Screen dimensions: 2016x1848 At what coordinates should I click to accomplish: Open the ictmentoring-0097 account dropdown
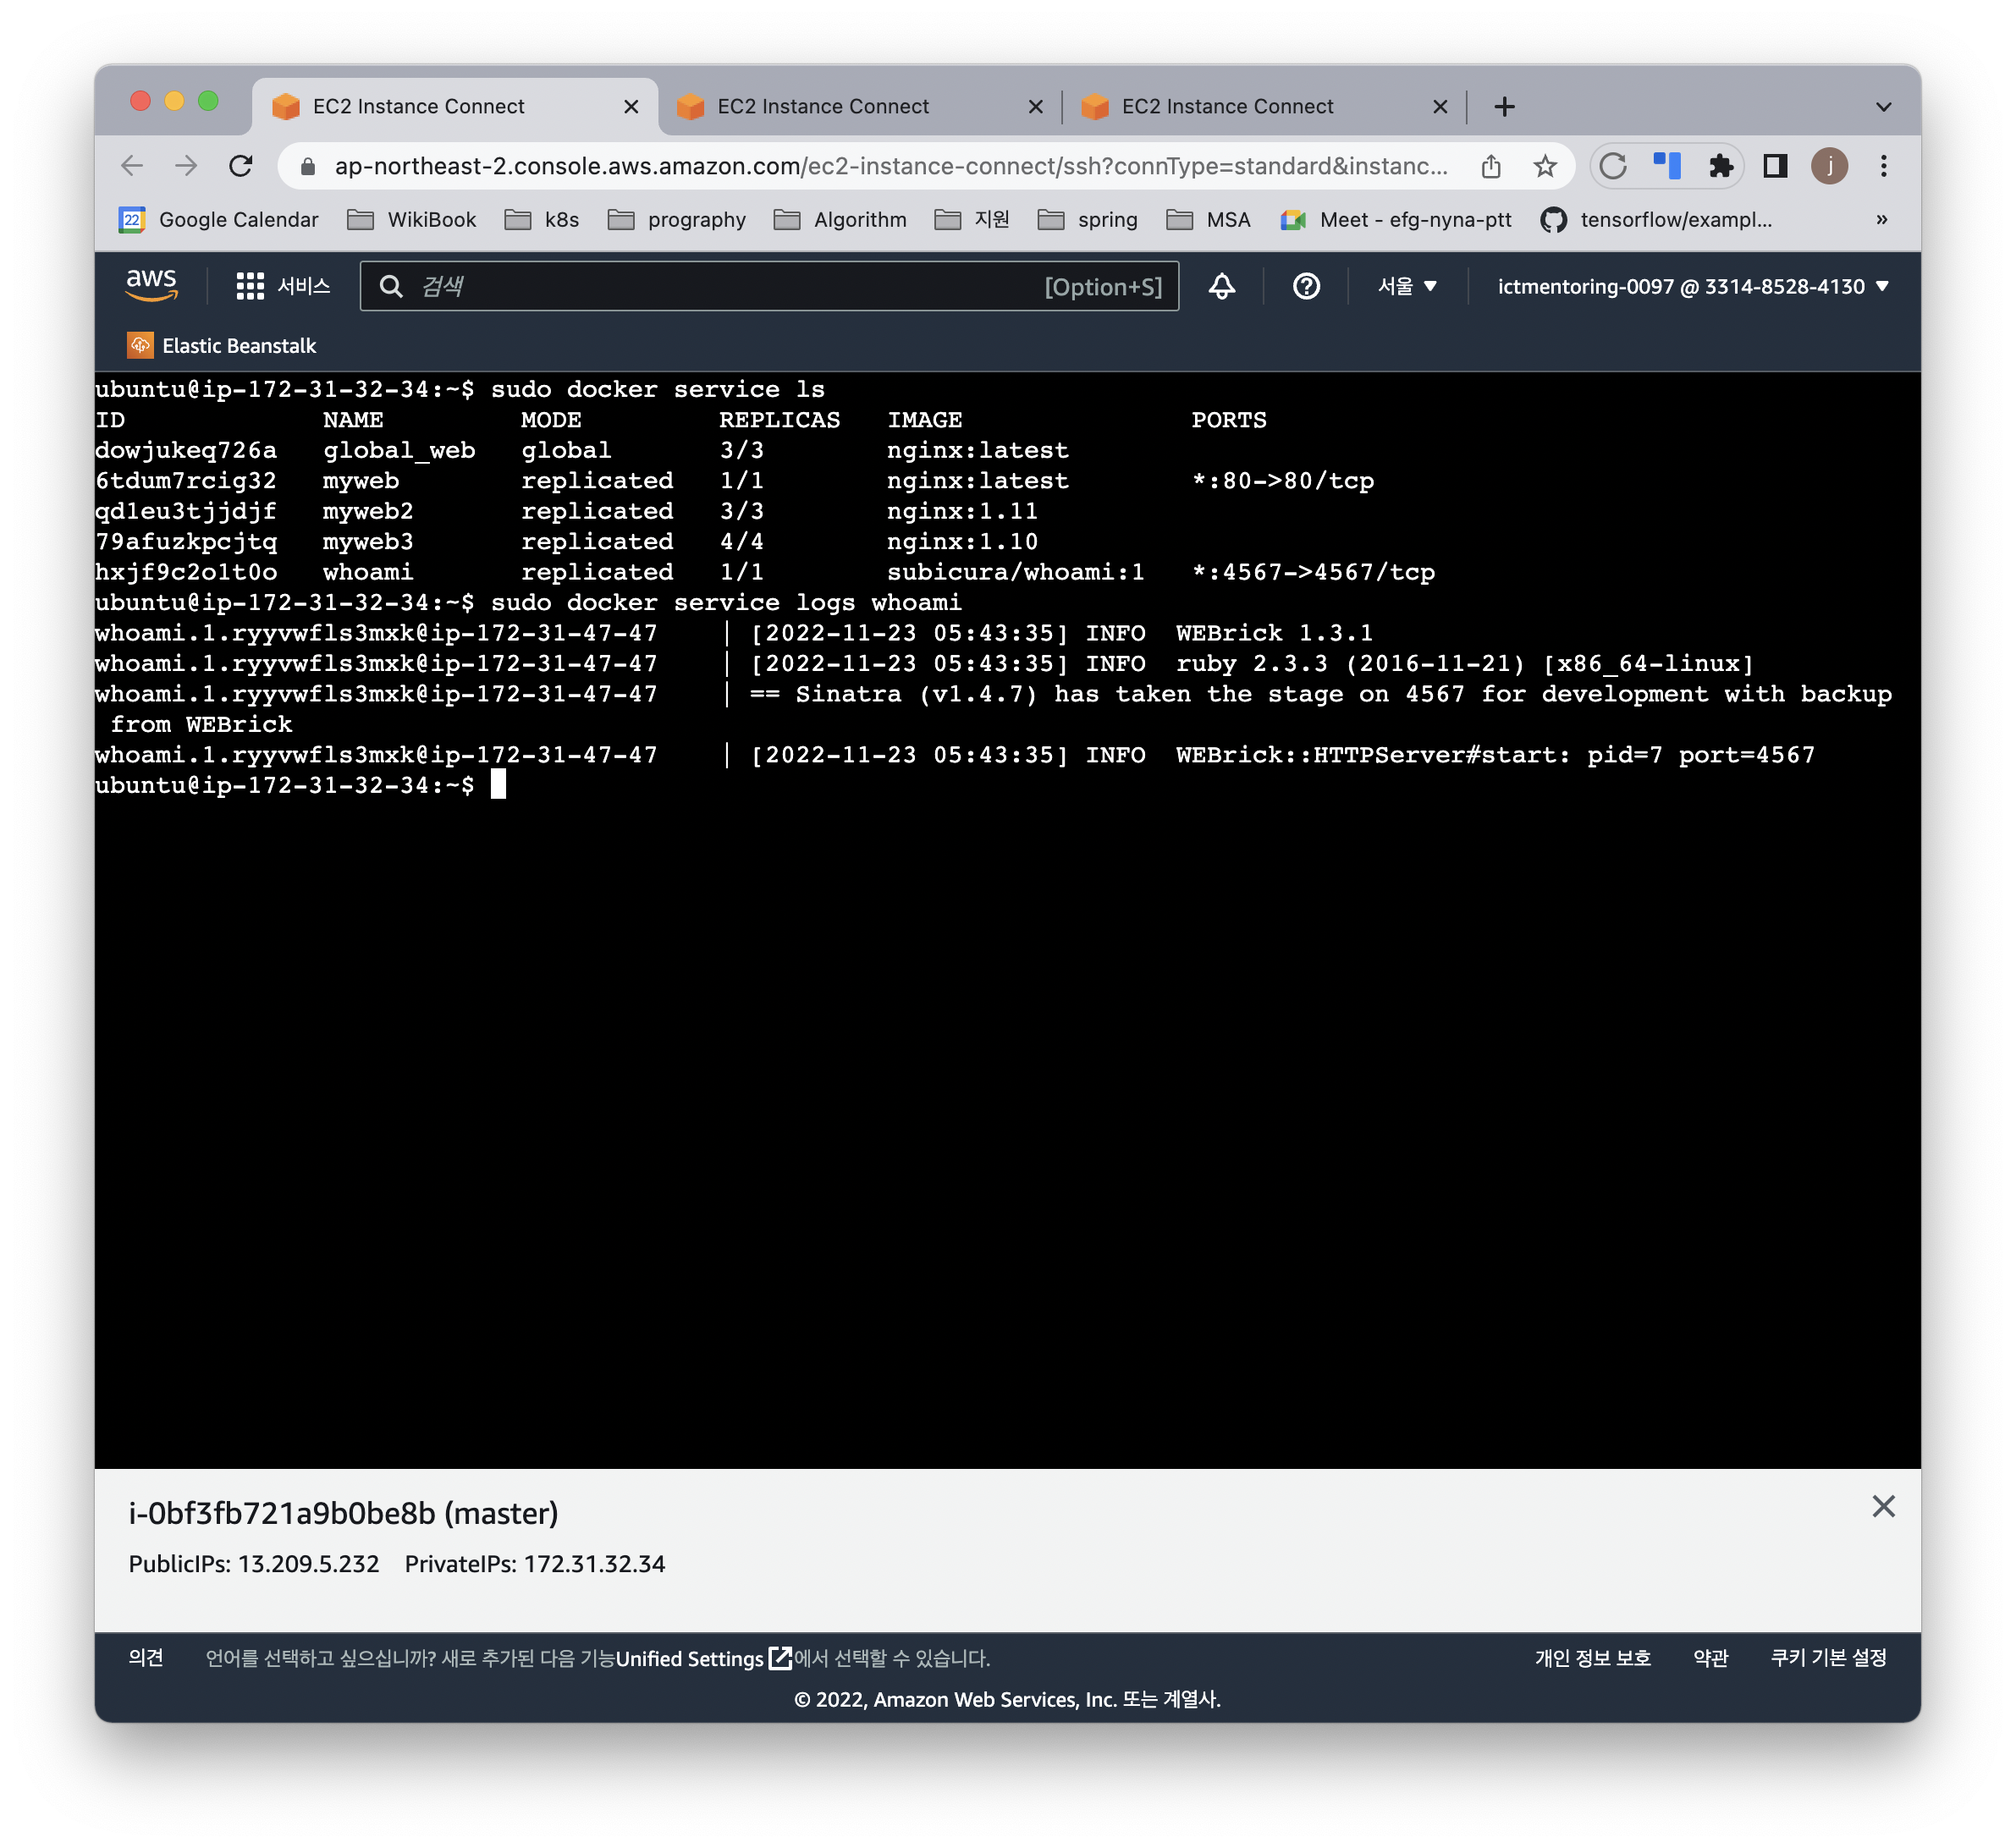point(1692,287)
